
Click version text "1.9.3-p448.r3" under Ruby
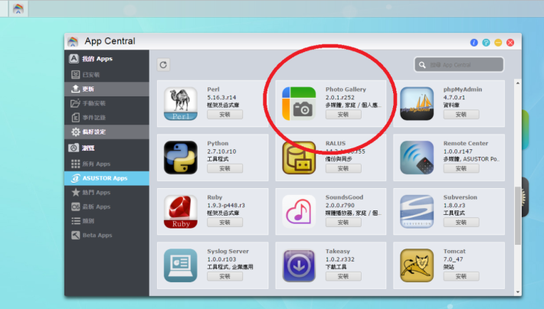point(226,206)
